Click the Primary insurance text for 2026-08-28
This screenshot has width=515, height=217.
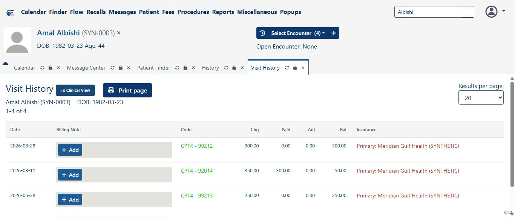click(408, 146)
